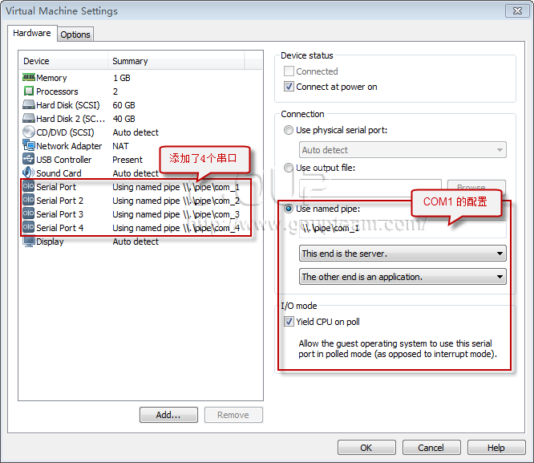
Task: Click the Display monitor icon
Action: [29, 242]
